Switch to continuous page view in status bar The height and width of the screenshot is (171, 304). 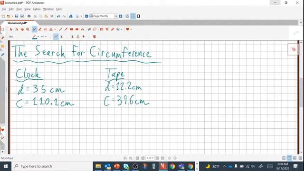pos(289,158)
